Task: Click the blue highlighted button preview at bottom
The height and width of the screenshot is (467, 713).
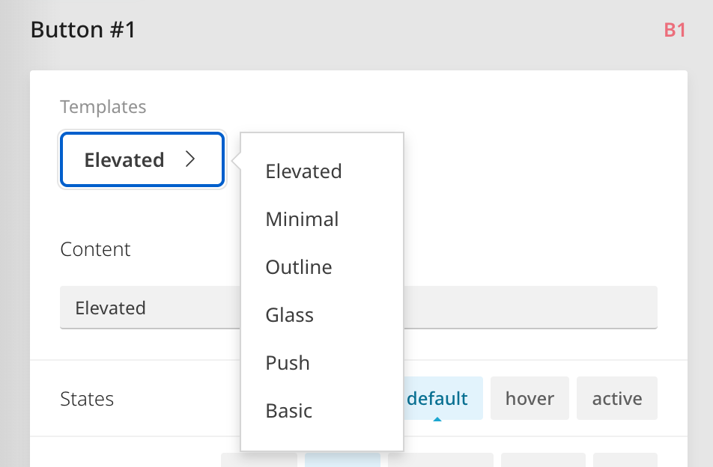Action: point(342,462)
